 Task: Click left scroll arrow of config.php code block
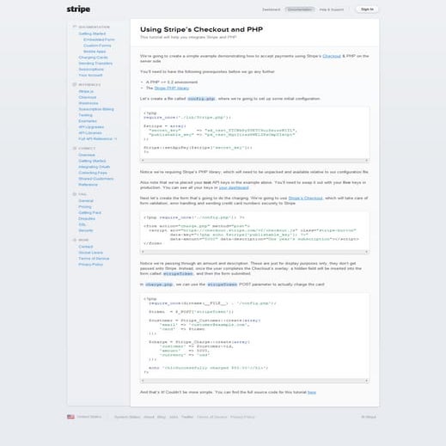tap(143, 161)
